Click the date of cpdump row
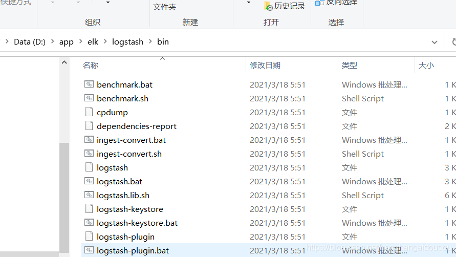The width and height of the screenshot is (456, 257). 277,112
